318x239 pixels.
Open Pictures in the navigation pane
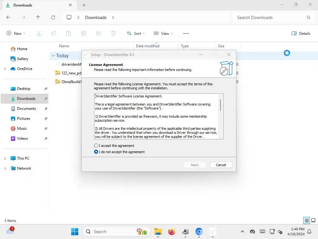23,119
